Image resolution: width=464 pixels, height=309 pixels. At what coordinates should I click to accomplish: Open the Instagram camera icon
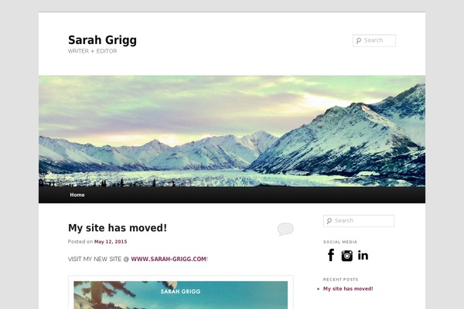(346, 256)
